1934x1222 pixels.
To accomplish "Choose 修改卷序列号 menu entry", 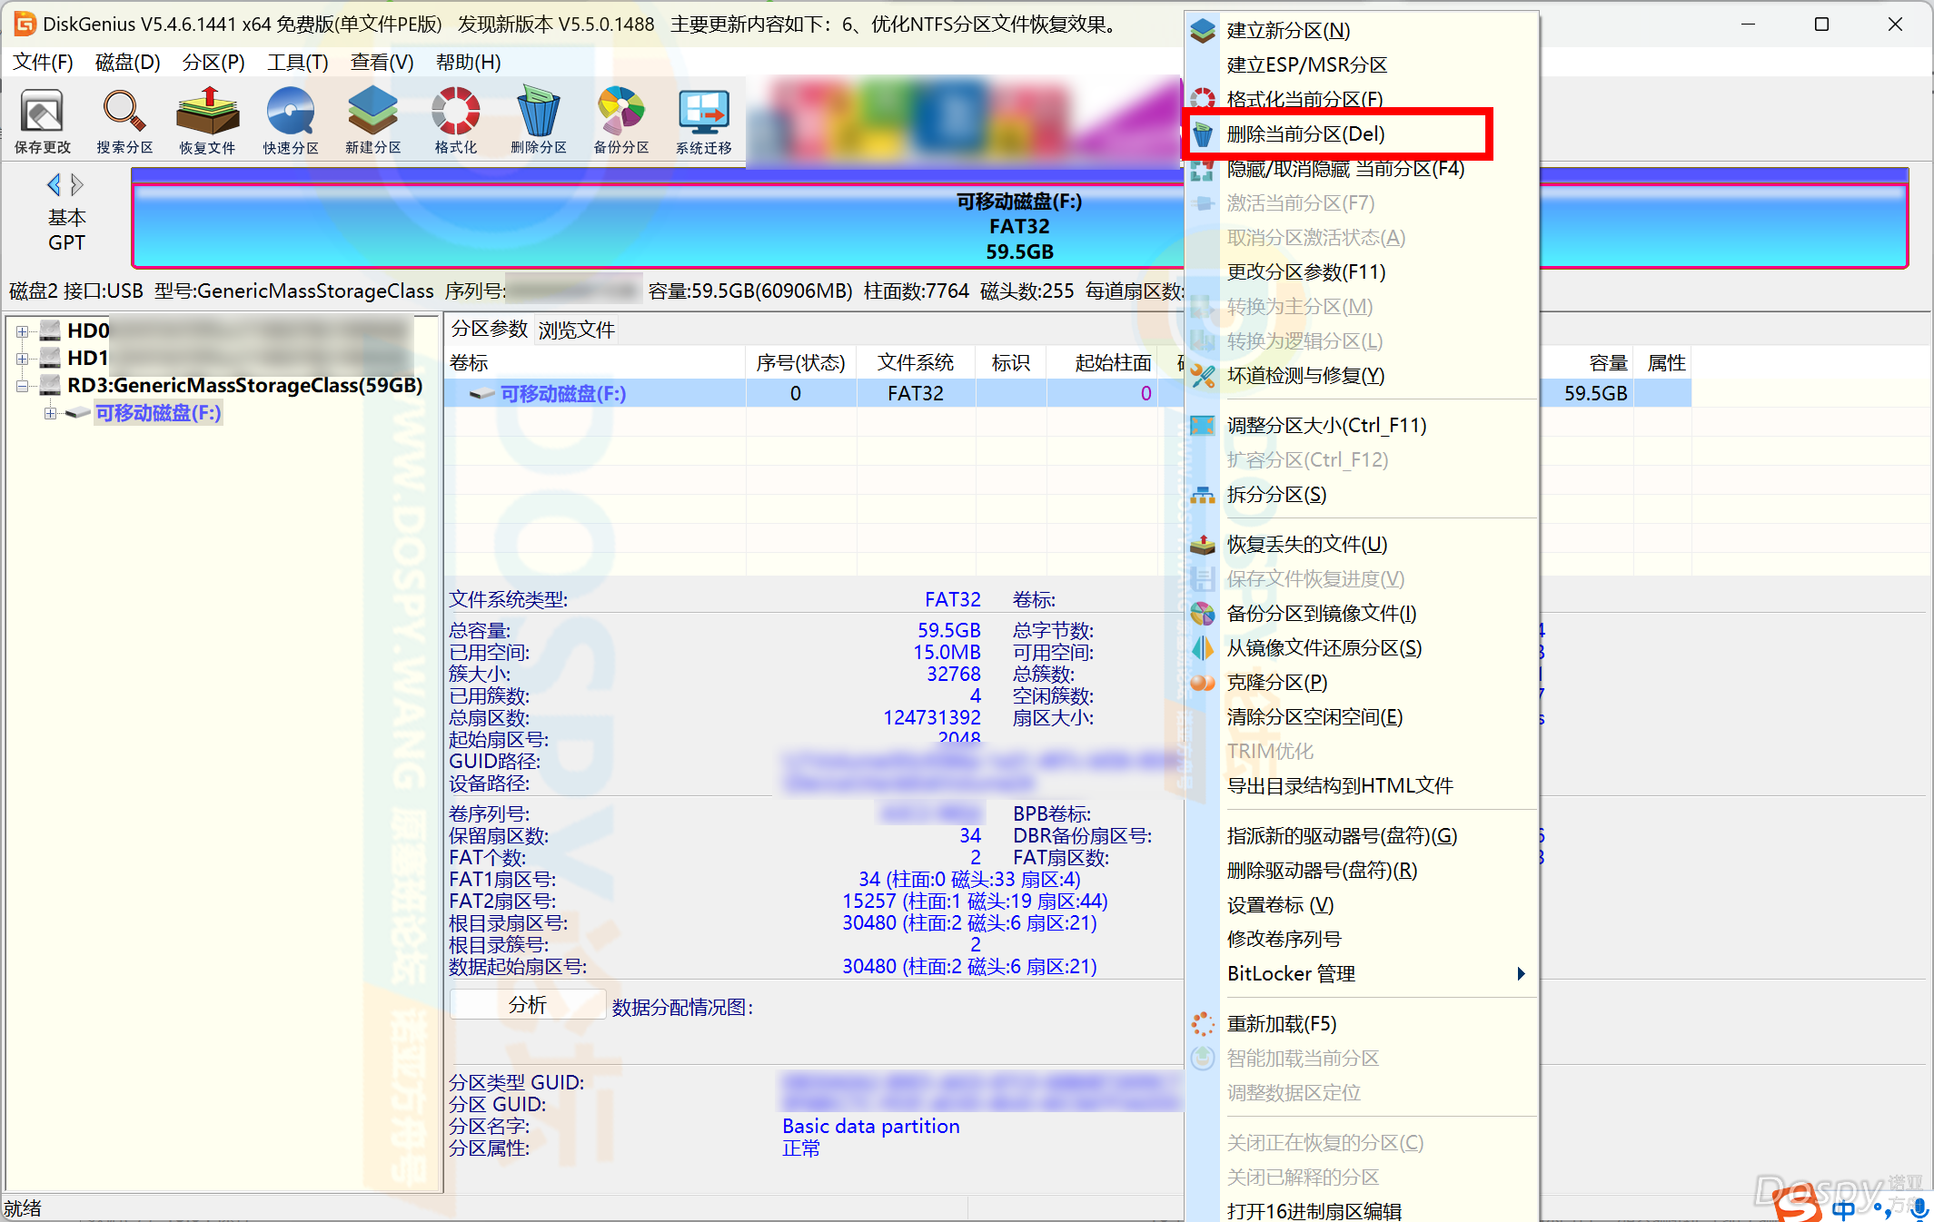I will tap(1363, 940).
